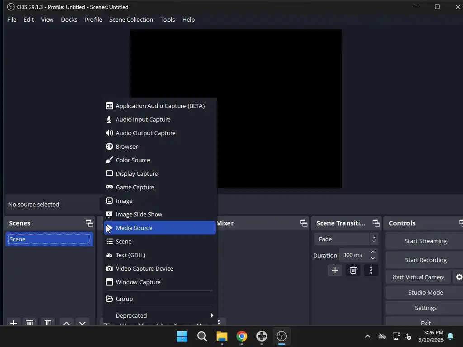Open File Explorer from taskbar
The width and height of the screenshot is (463, 347).
pos(222,336)
